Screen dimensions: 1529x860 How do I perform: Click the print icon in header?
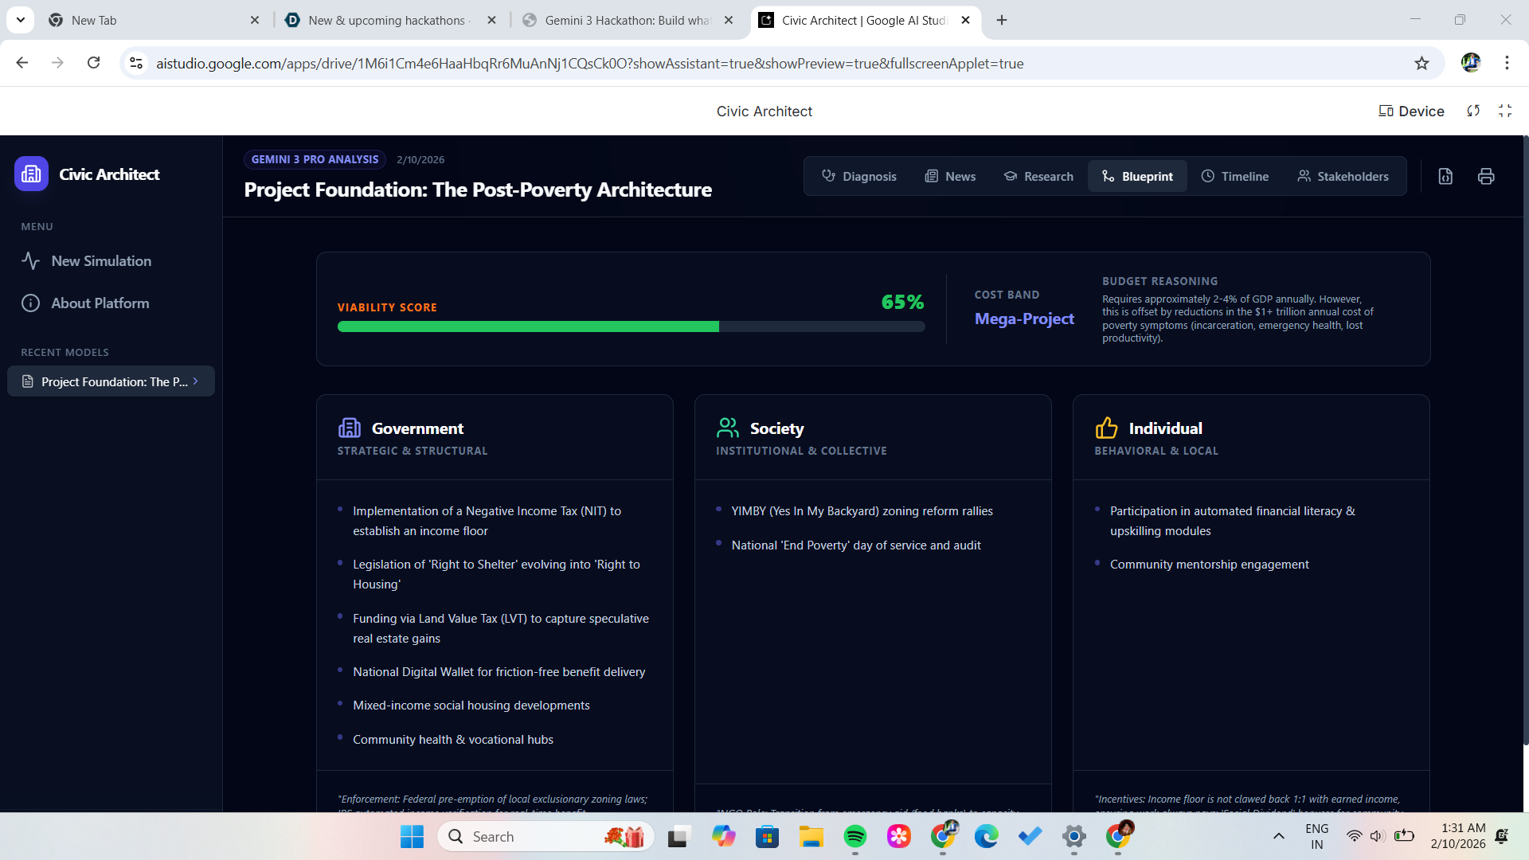click(x=1486, y=177)
